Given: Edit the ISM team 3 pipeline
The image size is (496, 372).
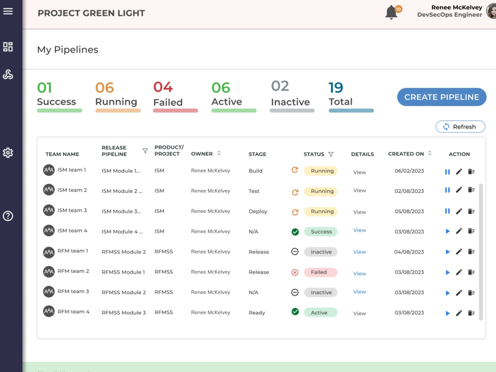Looking at the screenshot, I should (x=459, y=211).
